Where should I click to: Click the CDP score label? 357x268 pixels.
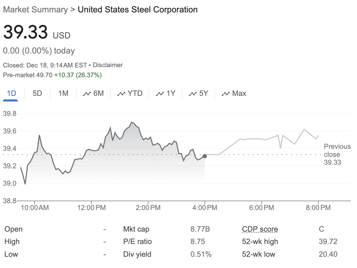click(x=260, y=229)
